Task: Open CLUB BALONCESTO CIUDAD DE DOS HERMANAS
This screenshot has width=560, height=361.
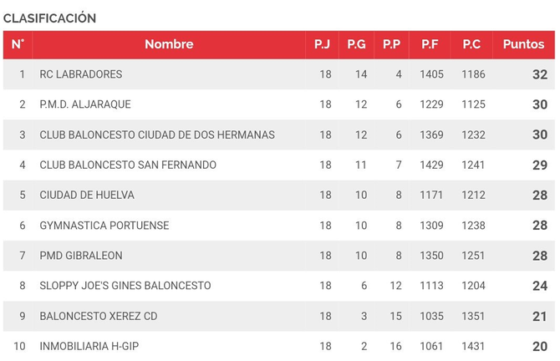Action: coord(157,135)
